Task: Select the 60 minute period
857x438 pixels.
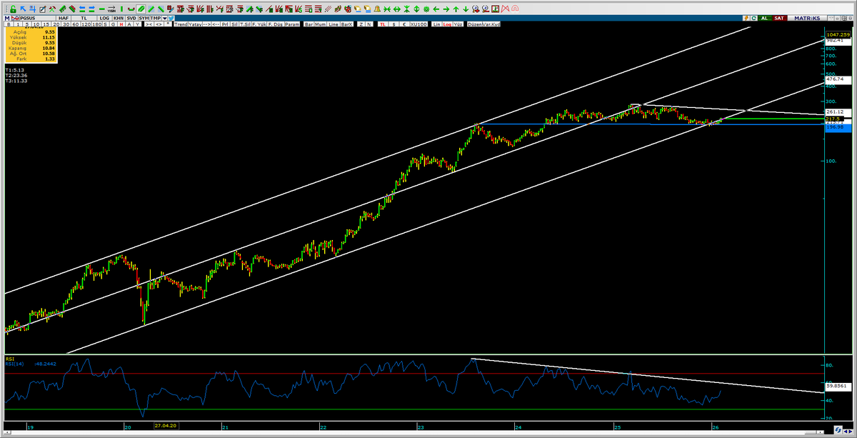Action: click(75, 24)
